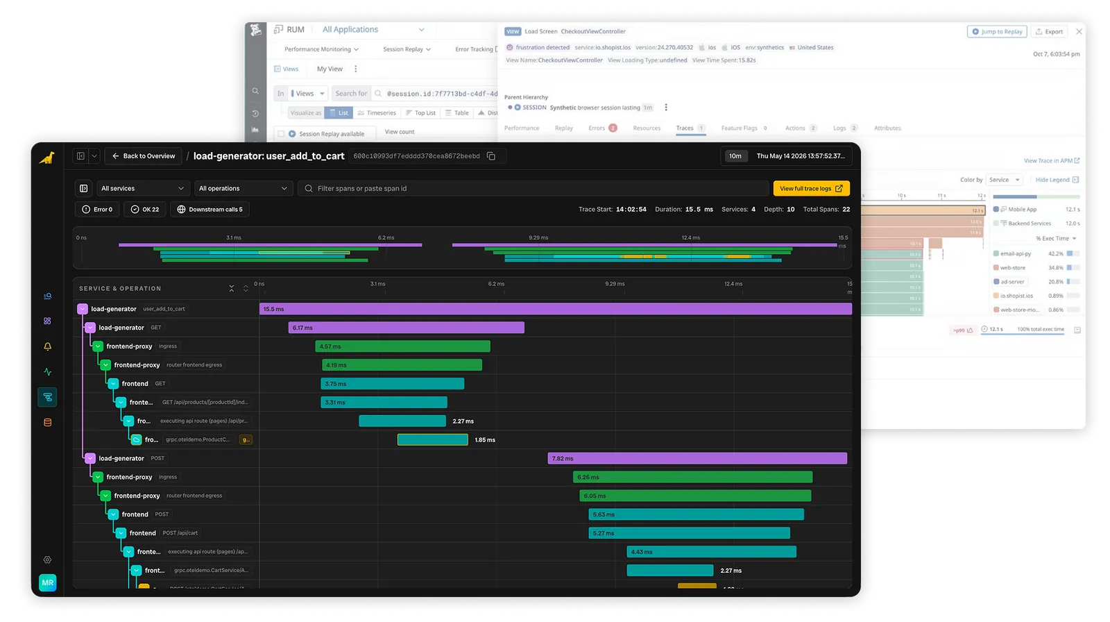Viewport: 1110px width, 622px height.
Task: Switch to the Performance tab
Action: click(522, 128)
